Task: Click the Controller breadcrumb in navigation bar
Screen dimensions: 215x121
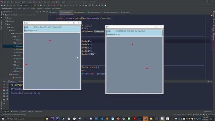Action: pos(56,8)
